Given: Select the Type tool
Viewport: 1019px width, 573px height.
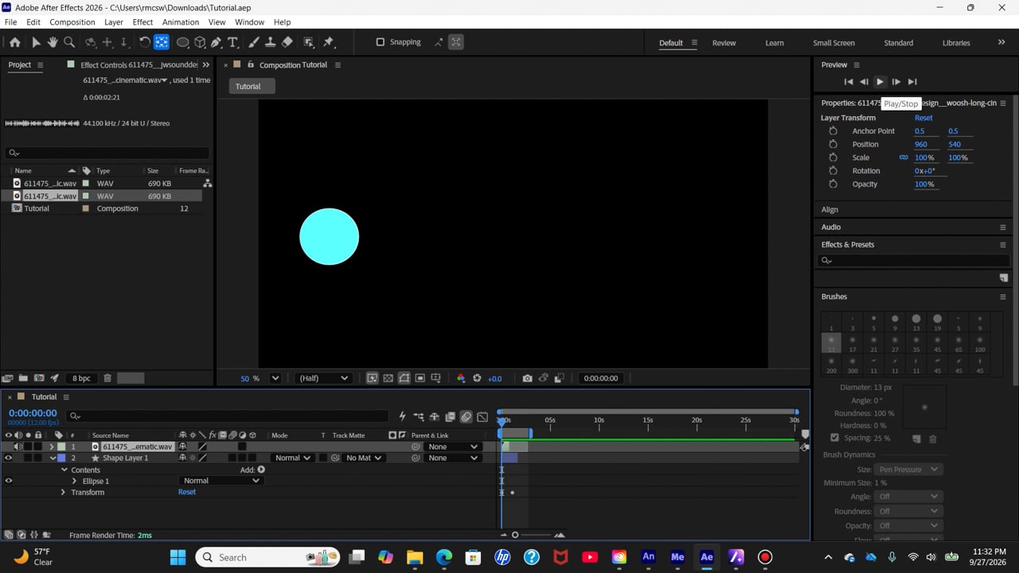Looking at the screenshot, I should click(232, 42).
